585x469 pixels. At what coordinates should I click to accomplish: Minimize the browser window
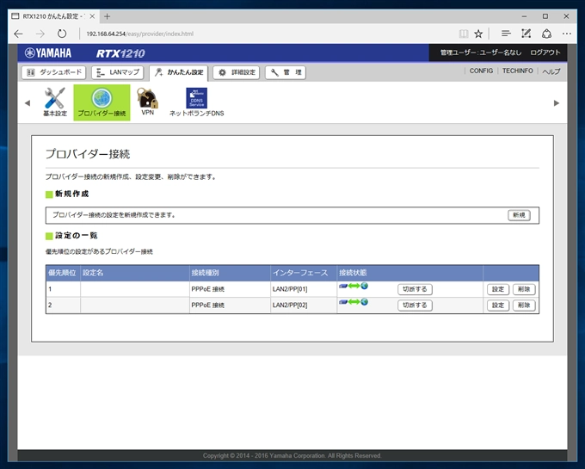tap(524, 16)
